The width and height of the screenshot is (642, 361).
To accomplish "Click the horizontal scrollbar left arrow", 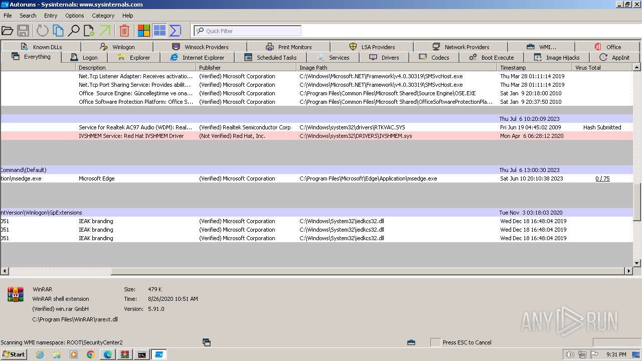I will pos(5,271).
